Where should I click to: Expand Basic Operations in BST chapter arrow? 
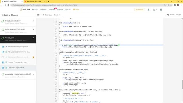pos(33,29)
